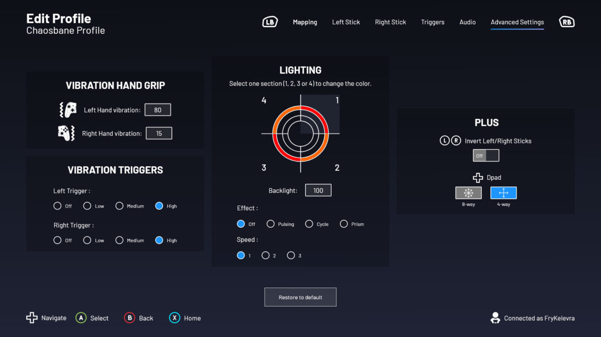This screenshot has width=601, height=337.
Task: Click the RB bumper icon
Action: tap(567, 22)
